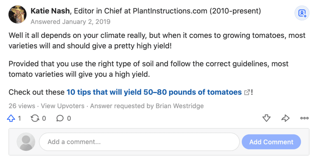
Task: Open Brian Westridge's profile link
Action: click(x=179, y=106)
